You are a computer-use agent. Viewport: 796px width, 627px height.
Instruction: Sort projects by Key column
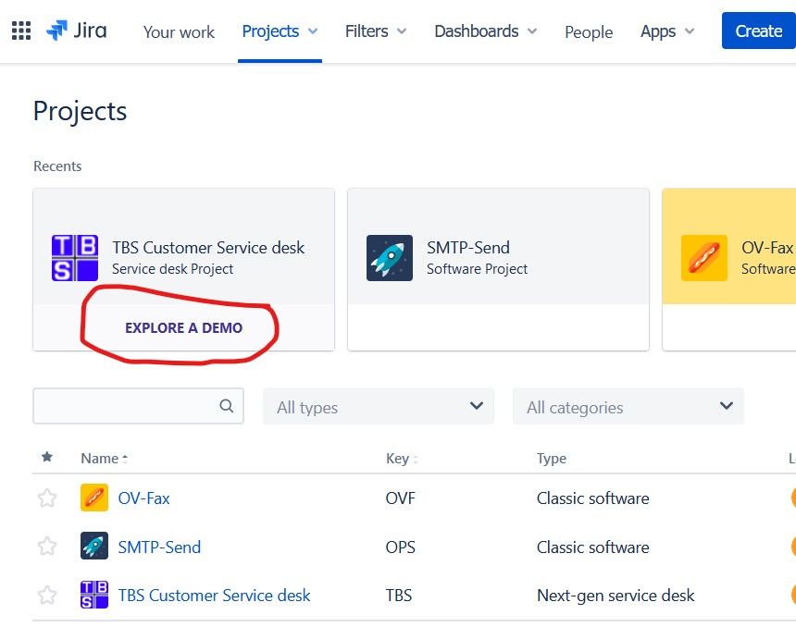[402, 458]
